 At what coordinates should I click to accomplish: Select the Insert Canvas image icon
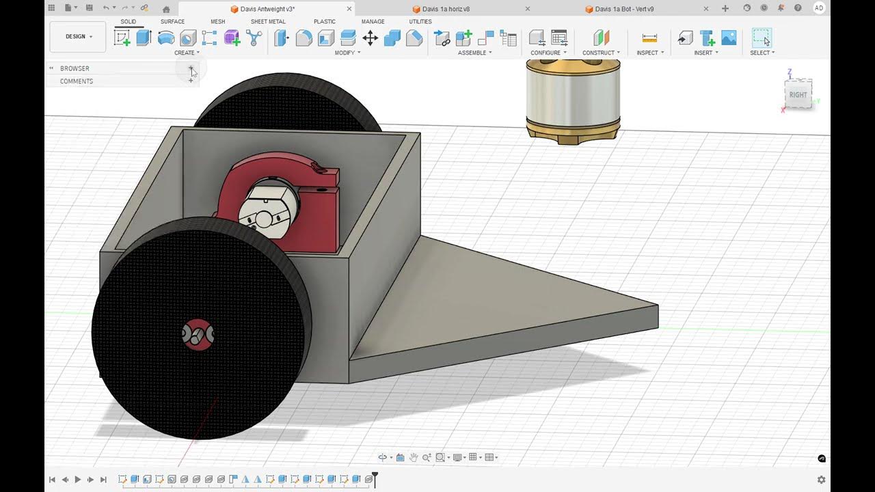click(729, 38)
